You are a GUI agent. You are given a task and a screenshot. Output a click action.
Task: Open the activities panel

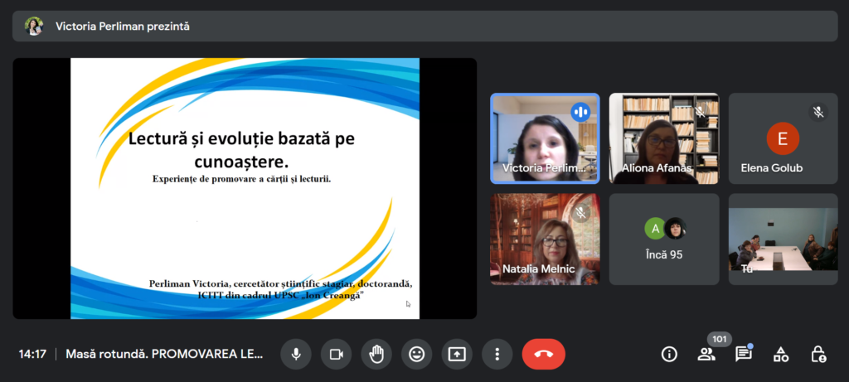(x=781, y=355)
